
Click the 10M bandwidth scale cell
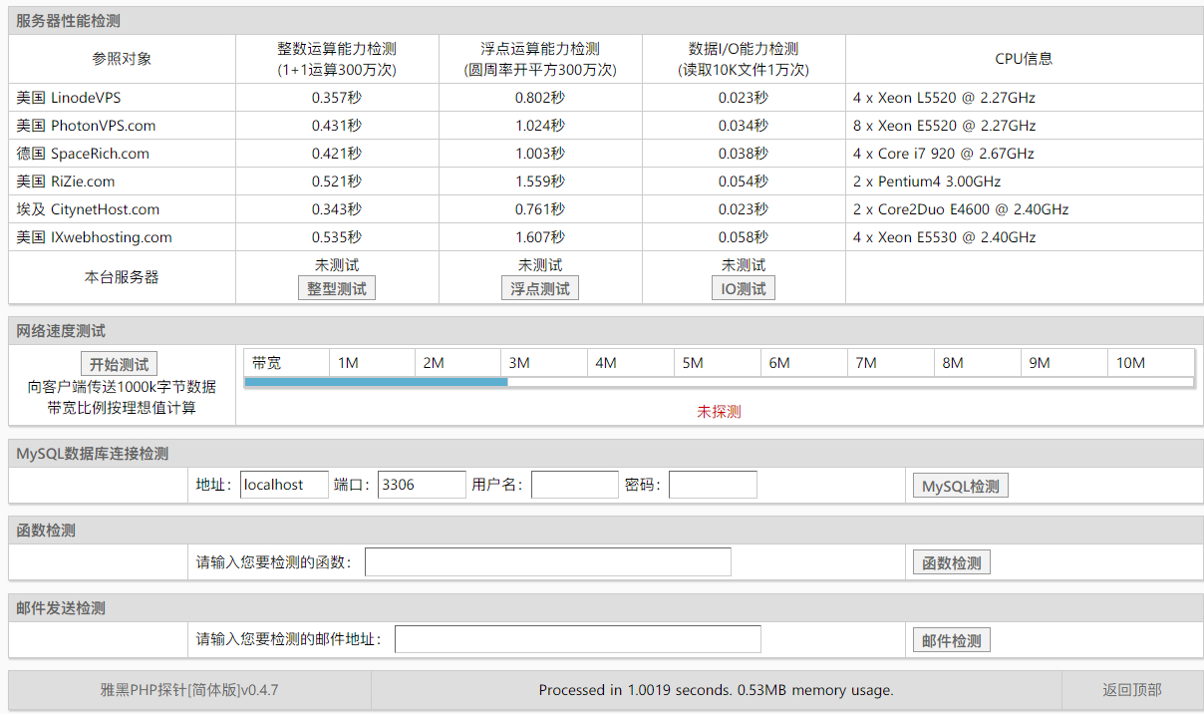pyautogui.click(x=1130, y=363)
